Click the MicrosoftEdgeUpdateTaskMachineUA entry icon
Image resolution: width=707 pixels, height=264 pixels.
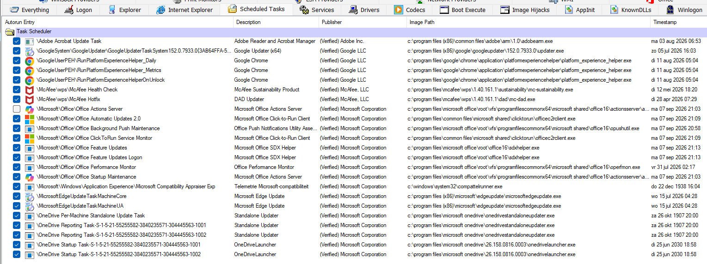[29, 206]
